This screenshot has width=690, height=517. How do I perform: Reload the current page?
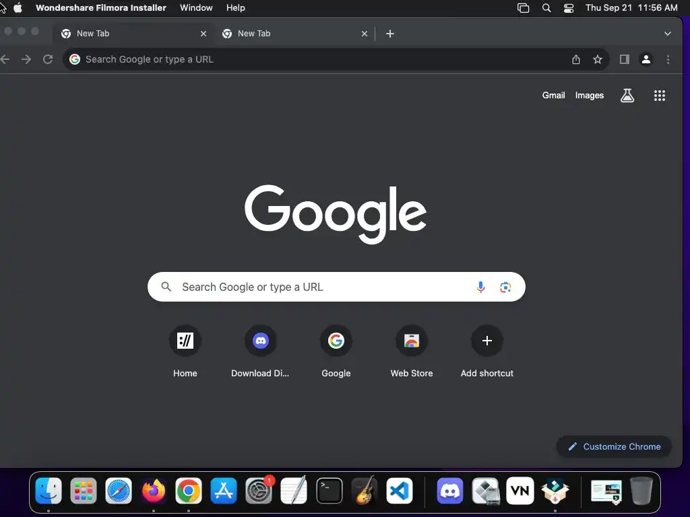click(x=48, y=59)
